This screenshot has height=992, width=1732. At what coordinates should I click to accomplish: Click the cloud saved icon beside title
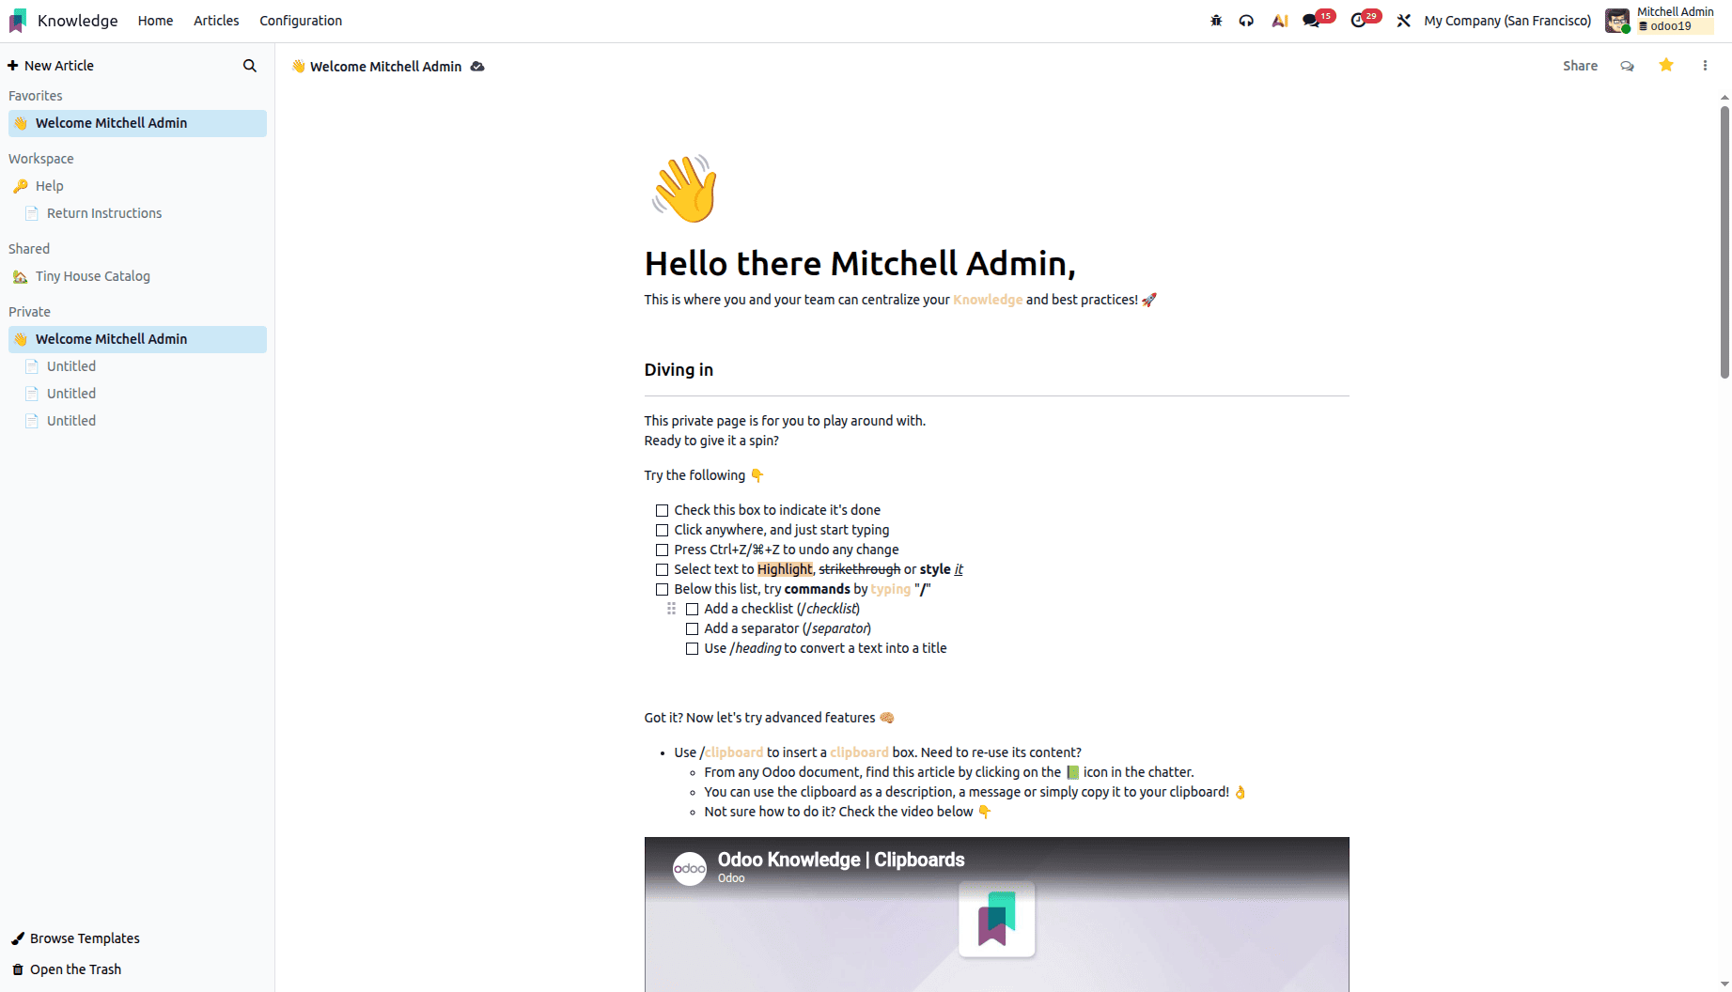click(x=477, y=67)
